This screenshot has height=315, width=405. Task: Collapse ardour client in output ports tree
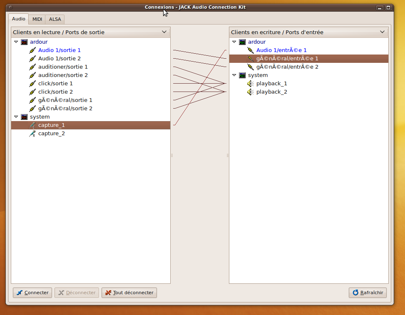[16, 42]
